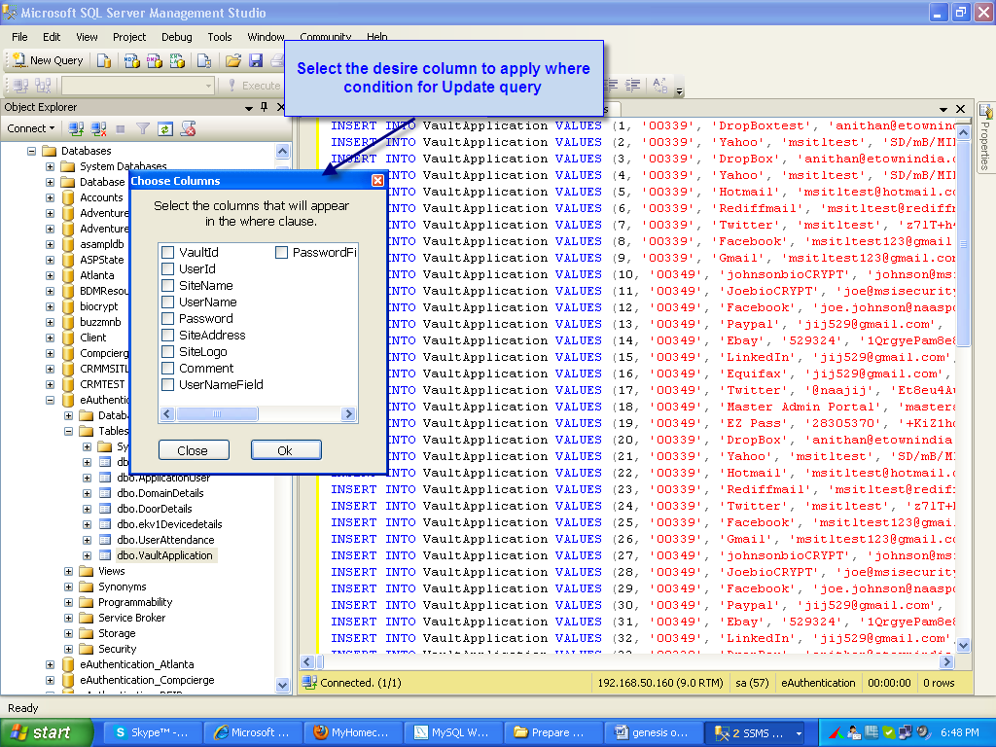
Task: Check the VaultId column checkbox
Action: [x=168, y=252]
